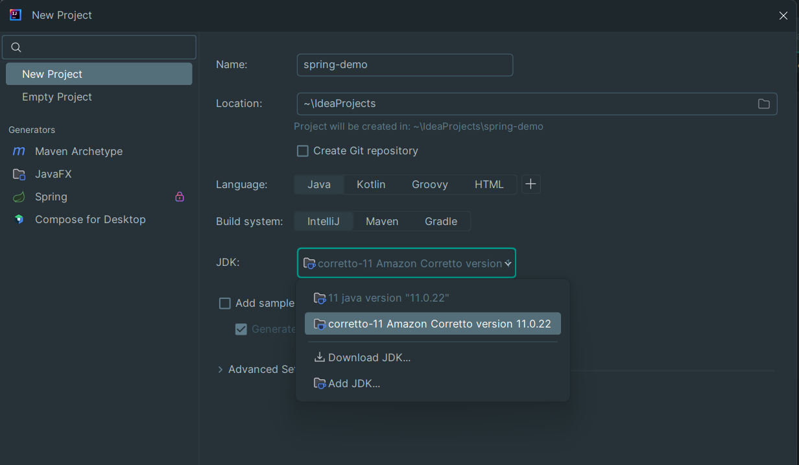Viewport: 799px width, 465px height.
Task: Select Kotlin as the language
Action: coord(371,184)
